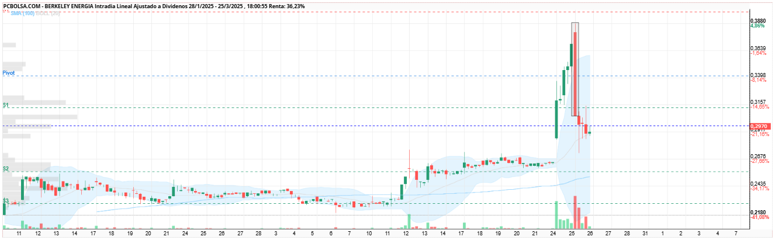Screen dimensions: 775x240
Task: Click the 0,2180 price axis label
Action: coord(758,213)
